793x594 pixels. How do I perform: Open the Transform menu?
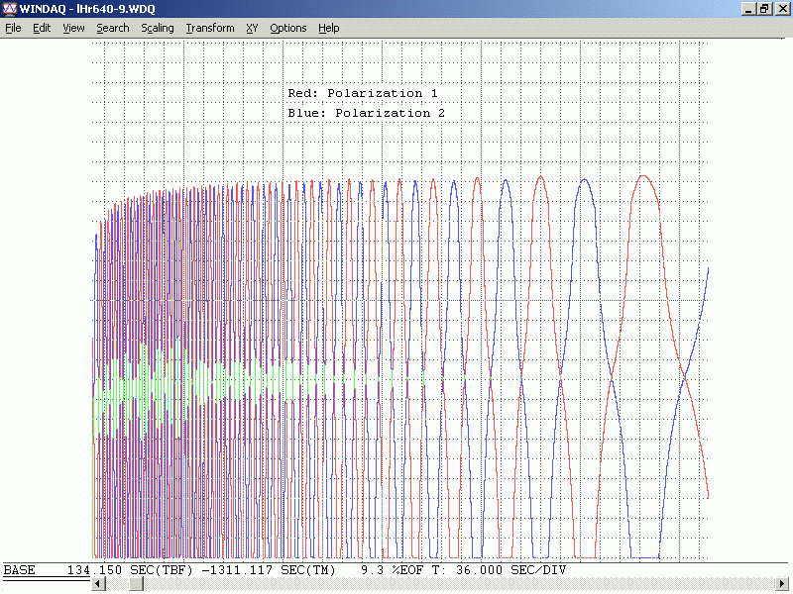(x=210, y=28)
